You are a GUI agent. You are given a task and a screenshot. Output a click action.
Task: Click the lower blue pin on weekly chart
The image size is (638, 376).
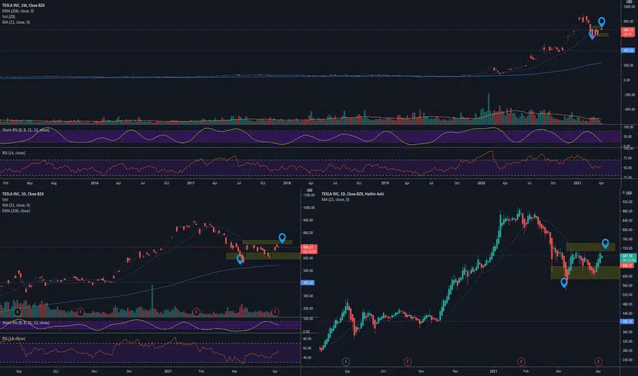click(x=592, y=35)
